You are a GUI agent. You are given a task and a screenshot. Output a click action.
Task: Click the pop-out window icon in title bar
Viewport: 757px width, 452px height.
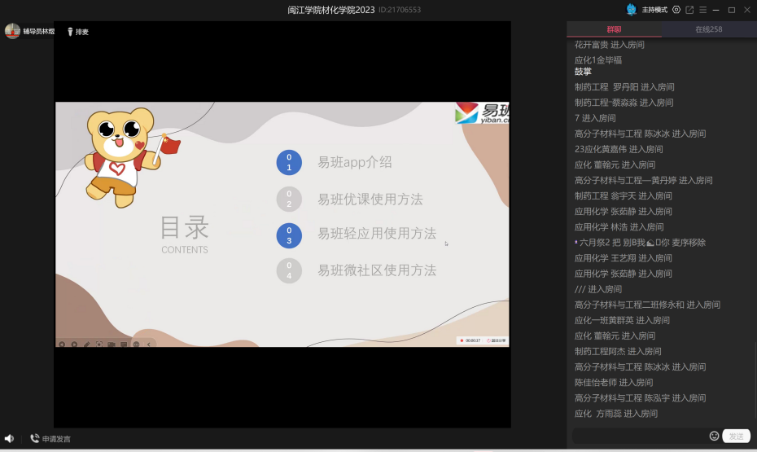(x=689, y=10)
